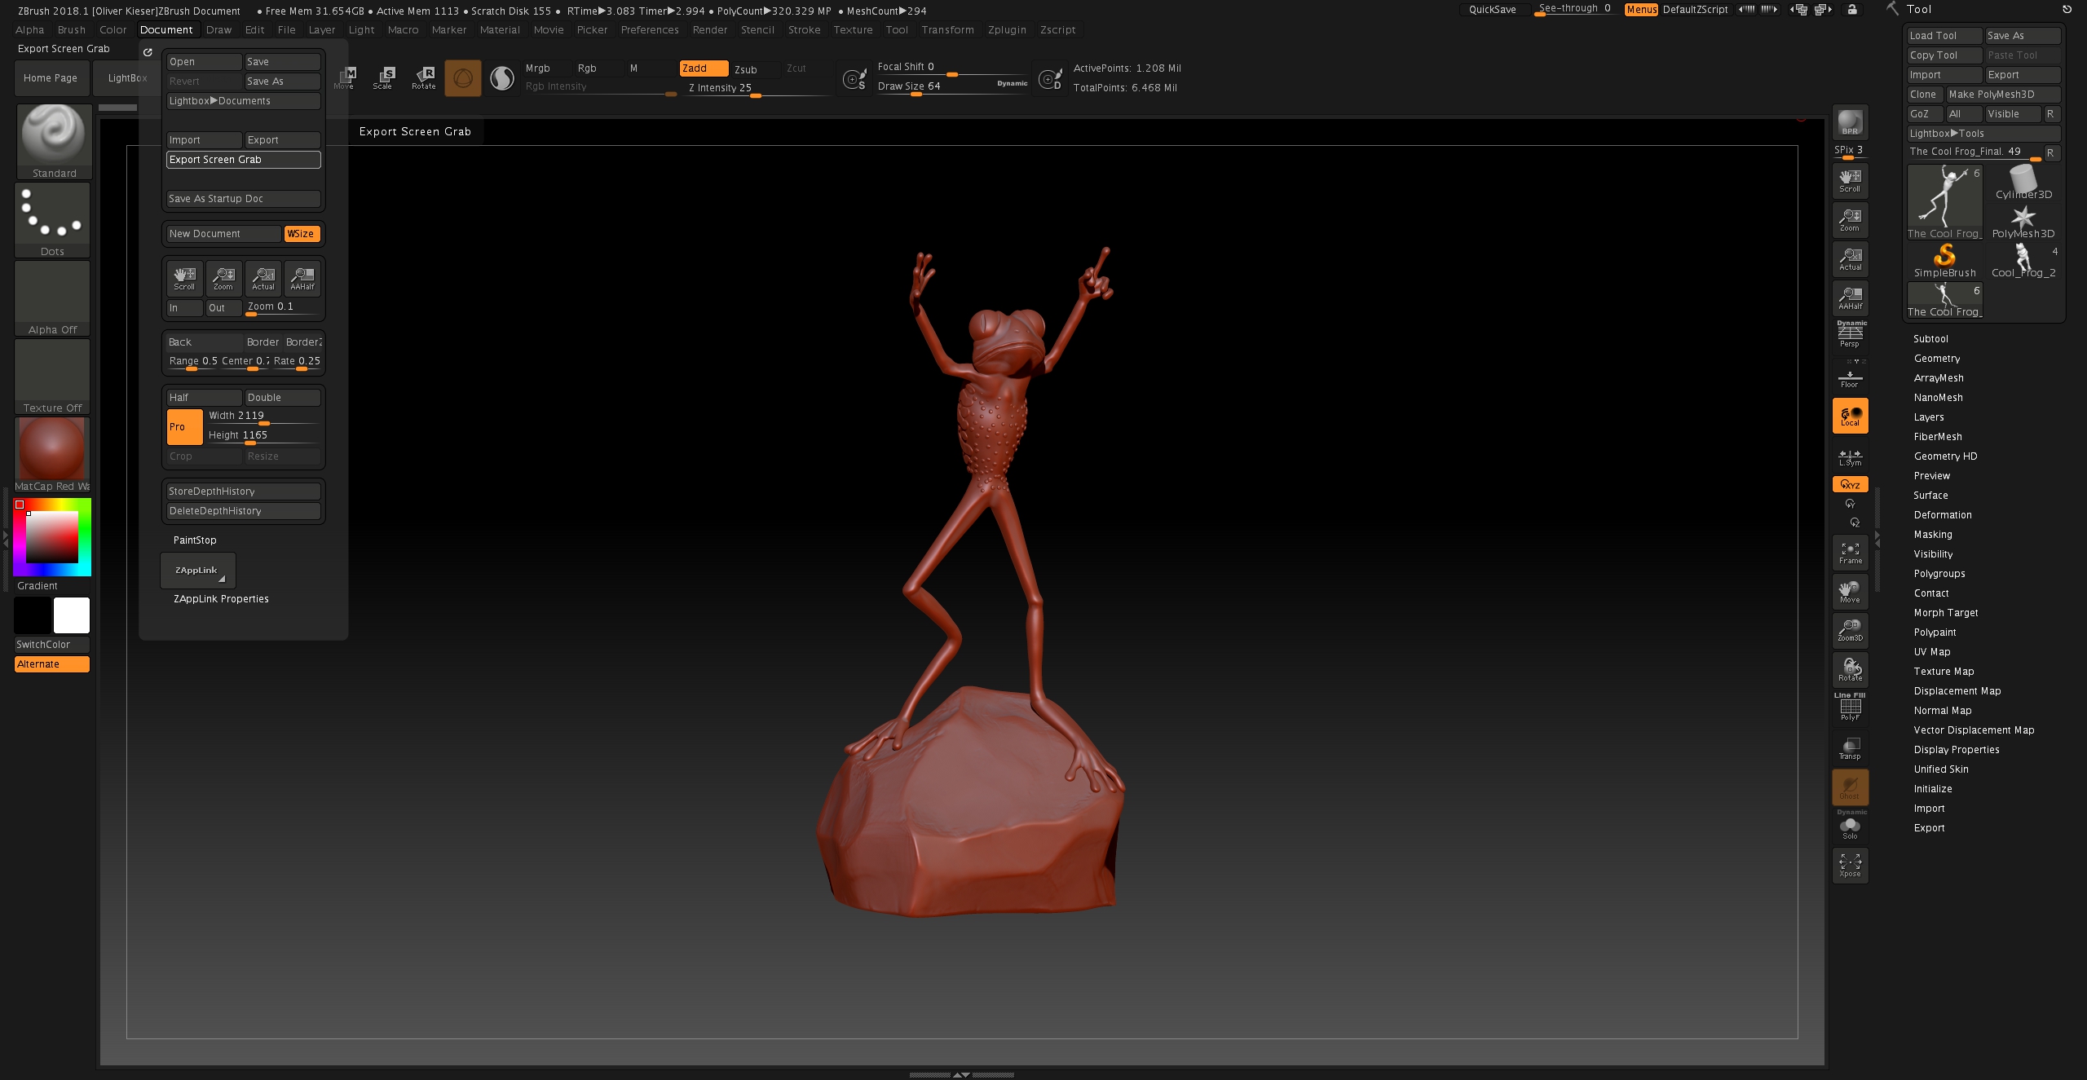
Task: Open the Preferences menu
Action: (650, 30)
